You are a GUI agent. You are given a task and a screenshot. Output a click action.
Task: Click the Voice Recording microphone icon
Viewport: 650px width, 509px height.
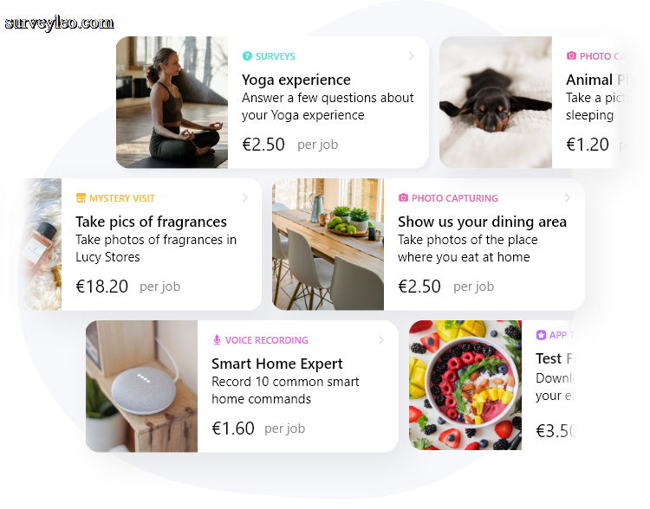point(217,340)
